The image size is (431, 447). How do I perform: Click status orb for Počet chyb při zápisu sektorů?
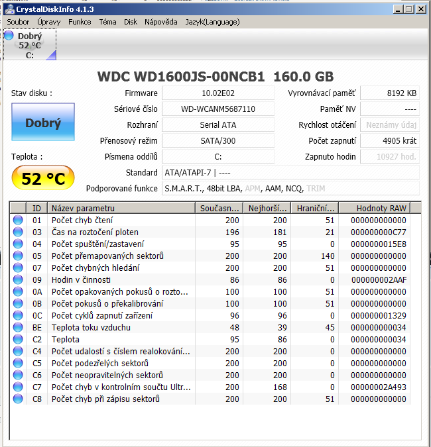click(18, 399)
